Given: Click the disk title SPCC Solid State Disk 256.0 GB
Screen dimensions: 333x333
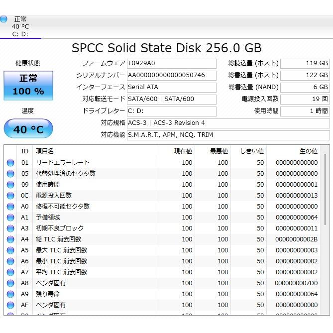Looking at the screenshot, I should tap(166, 48).
